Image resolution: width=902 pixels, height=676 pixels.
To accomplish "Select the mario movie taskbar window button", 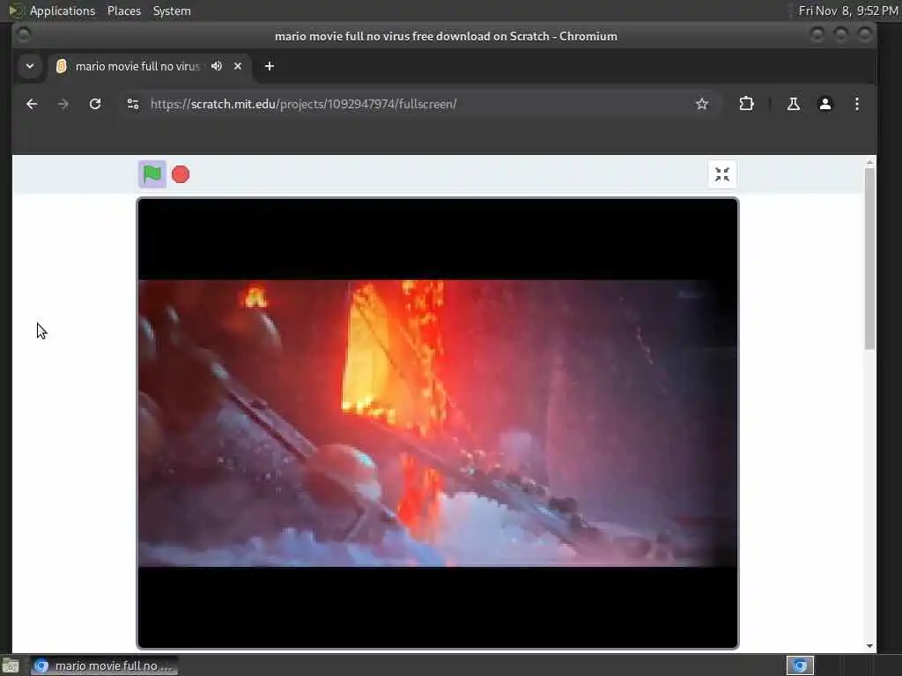I will tap(104, 665).
